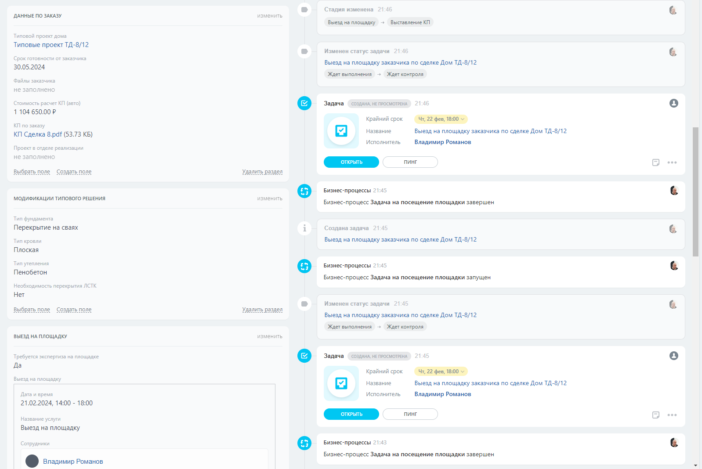
Task: Open author avatar on 'Стадия изменена' entry
Action: point(673,10)
